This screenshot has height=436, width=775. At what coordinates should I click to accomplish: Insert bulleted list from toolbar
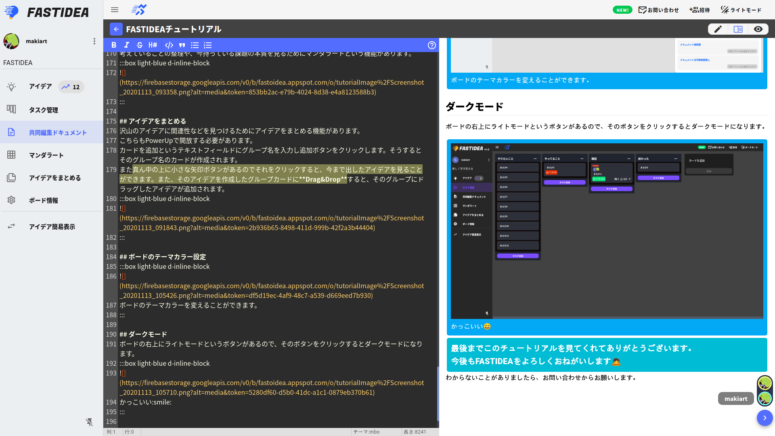(195, 45)
